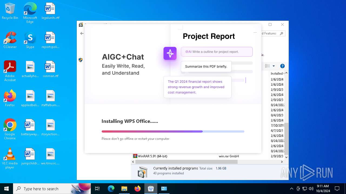The image size is (346, 194).
Task: Click the installation progress bar
Action: (173, 131)
